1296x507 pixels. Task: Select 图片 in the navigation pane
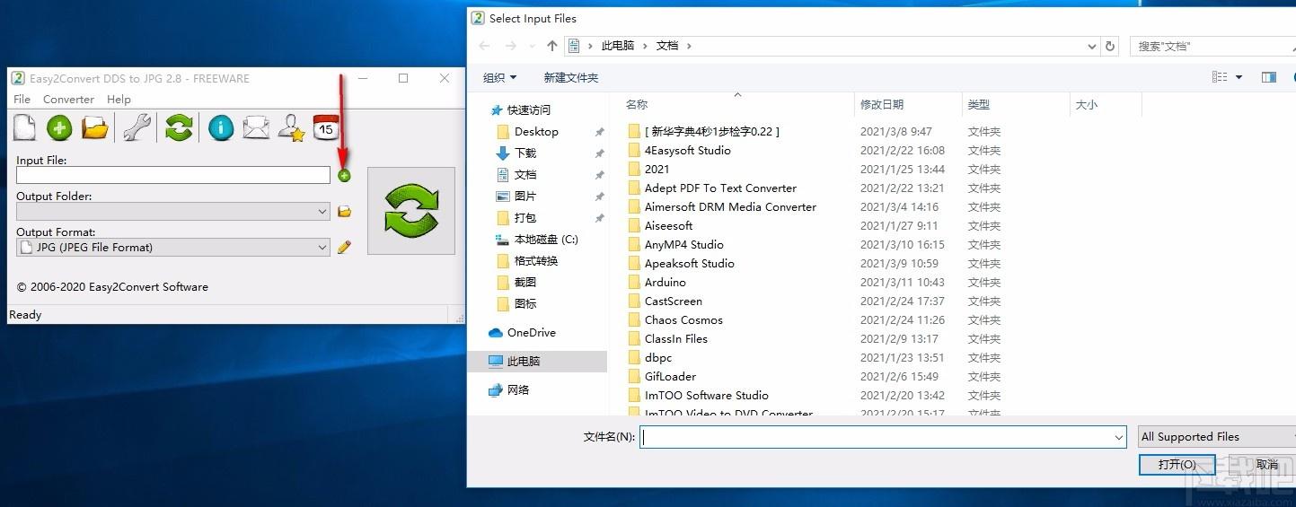point(525,197)
